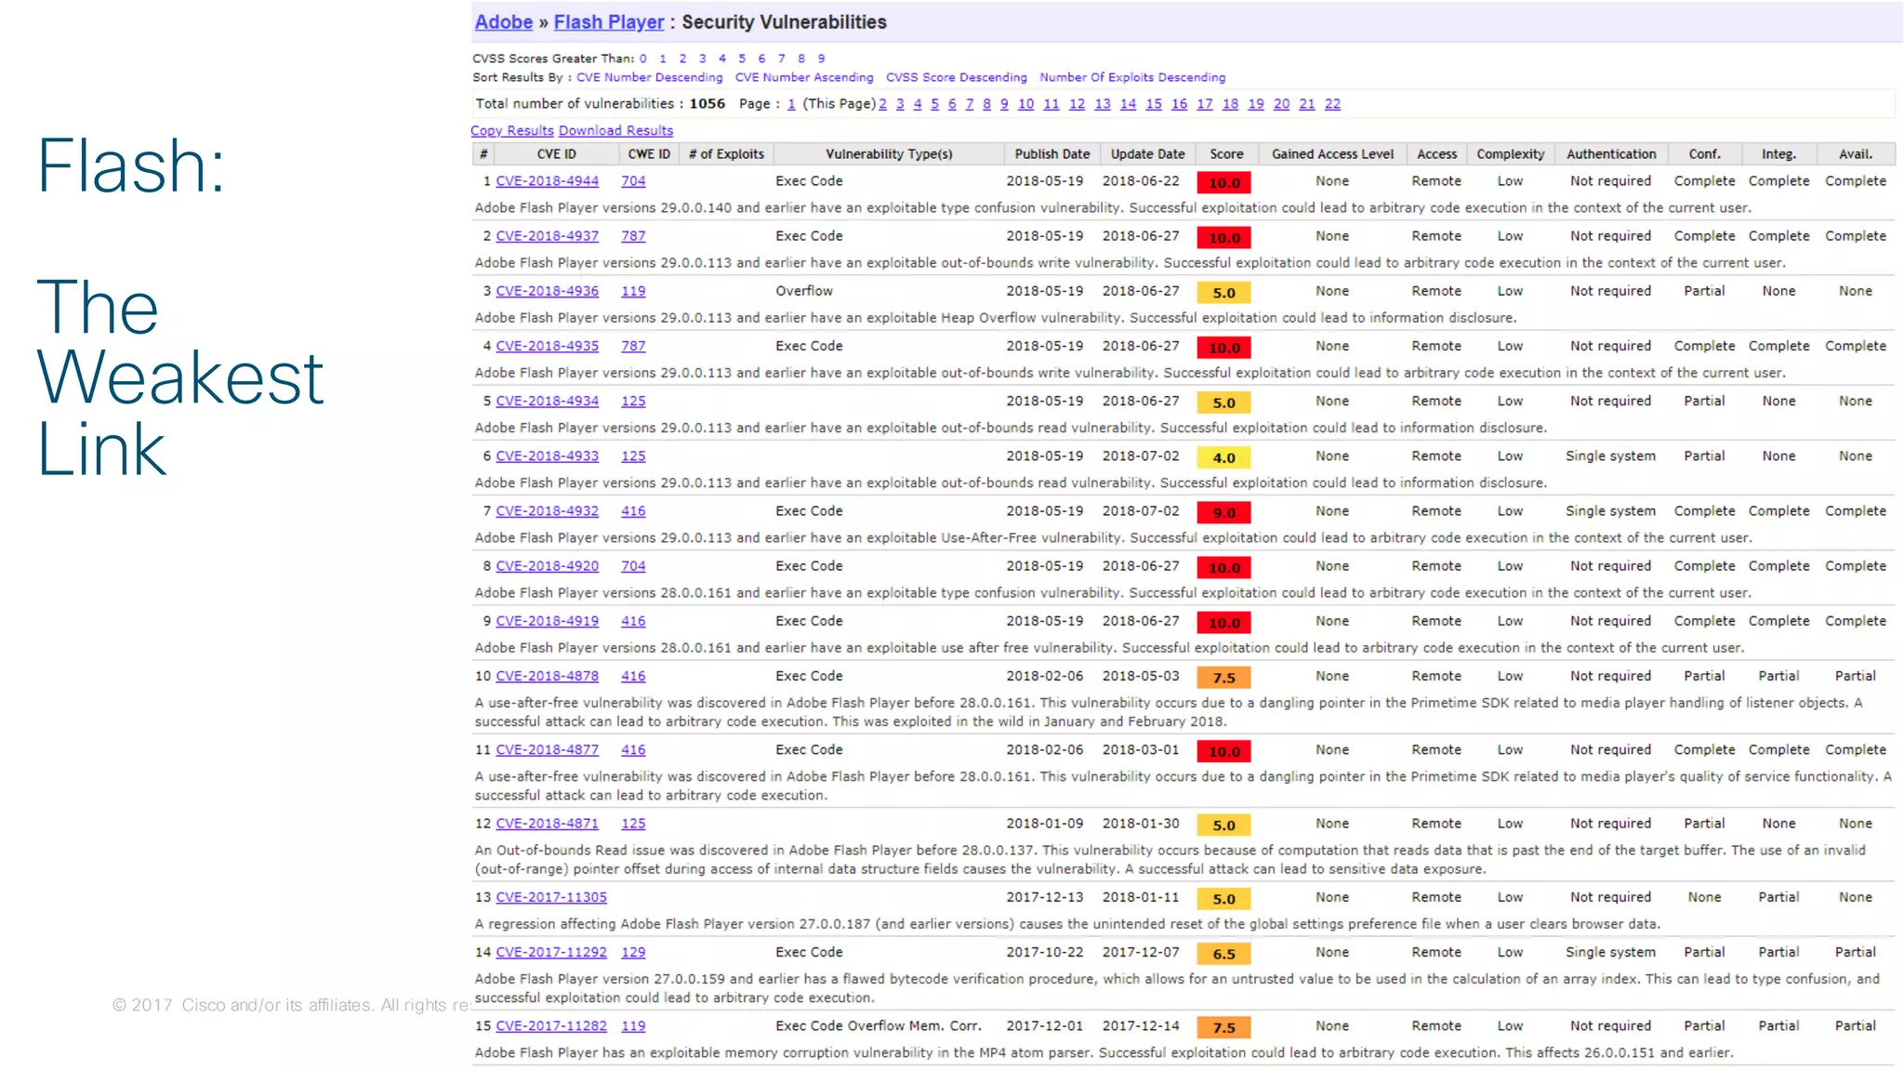
Task: Open CVE-2018-4919 details
Action: point(547,621)
